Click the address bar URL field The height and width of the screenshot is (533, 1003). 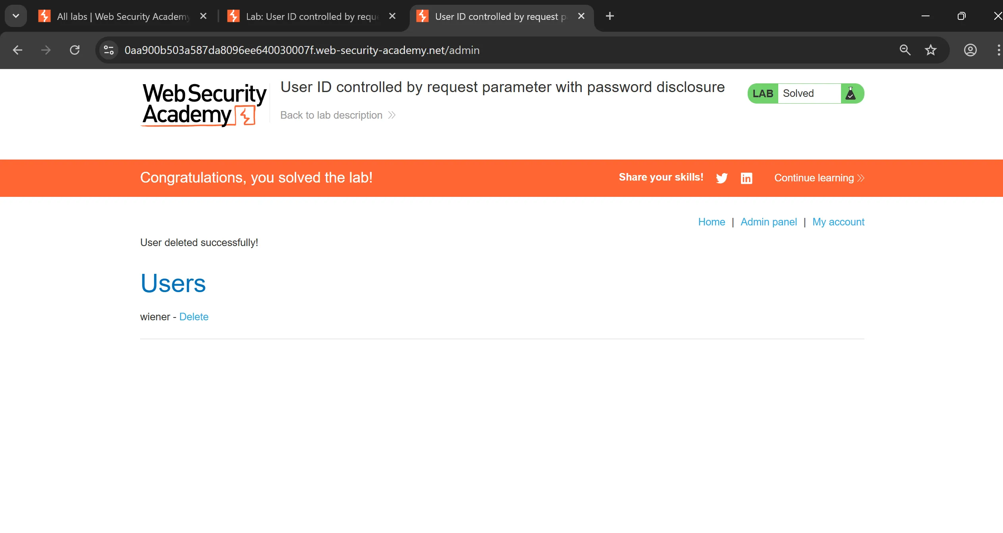point(302,50)
